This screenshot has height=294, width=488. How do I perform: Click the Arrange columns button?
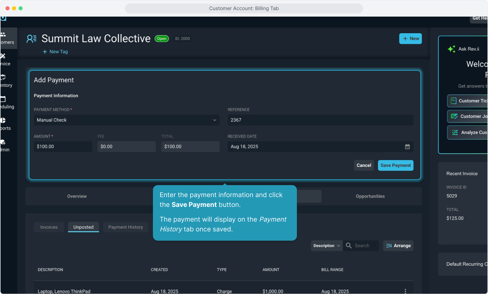click(x=398, y=246)
